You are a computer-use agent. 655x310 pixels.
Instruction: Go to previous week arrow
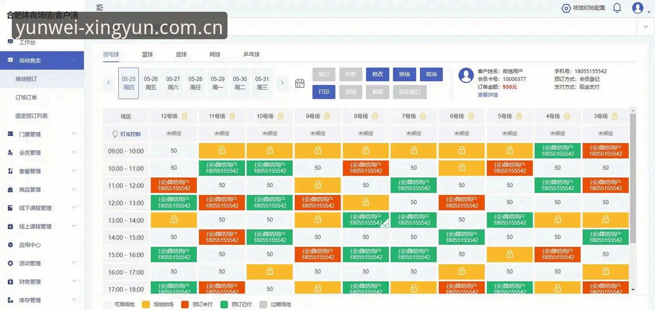click(x=109, y=83)
